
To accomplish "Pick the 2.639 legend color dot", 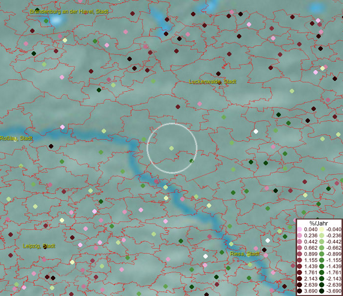I will coord(300,285).
